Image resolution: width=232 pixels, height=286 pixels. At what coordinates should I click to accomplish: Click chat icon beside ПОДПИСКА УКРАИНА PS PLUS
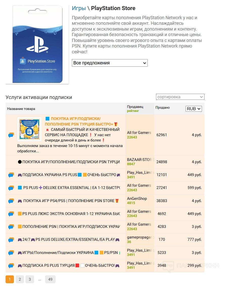pos(11,175)
